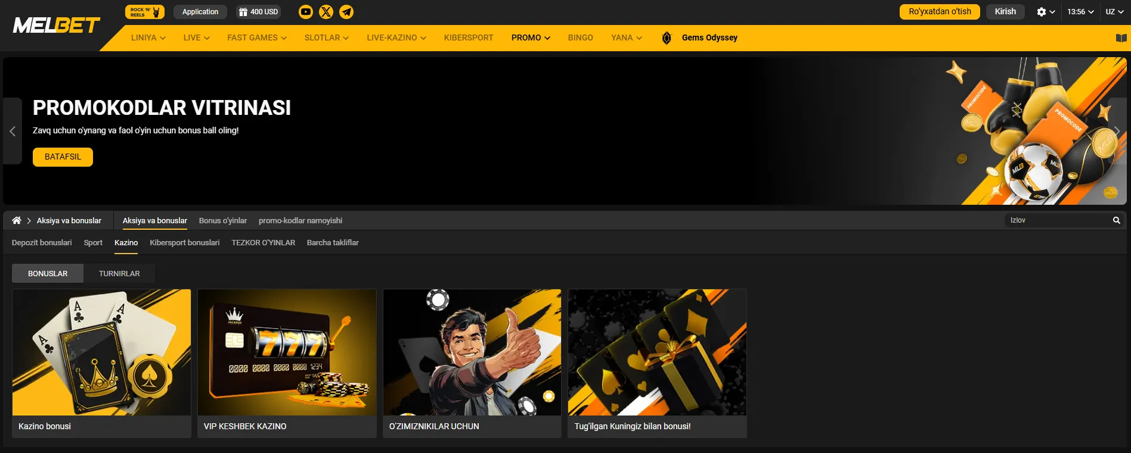
Task: Open the SLOTLAR menu
Action: [326, 38]
